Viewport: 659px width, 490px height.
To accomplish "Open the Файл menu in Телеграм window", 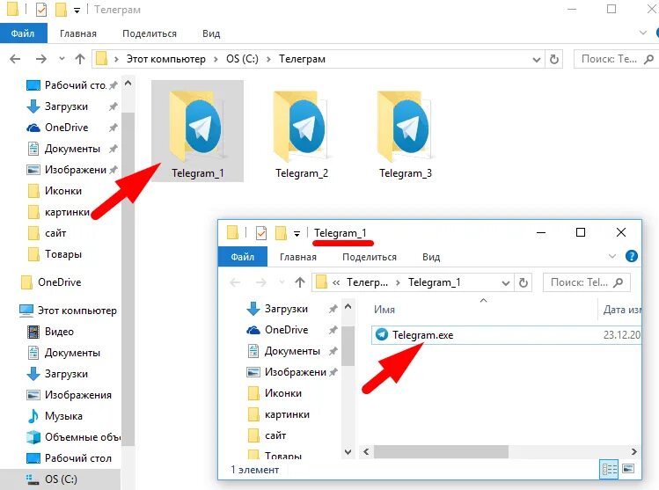I will pos(23,33).
